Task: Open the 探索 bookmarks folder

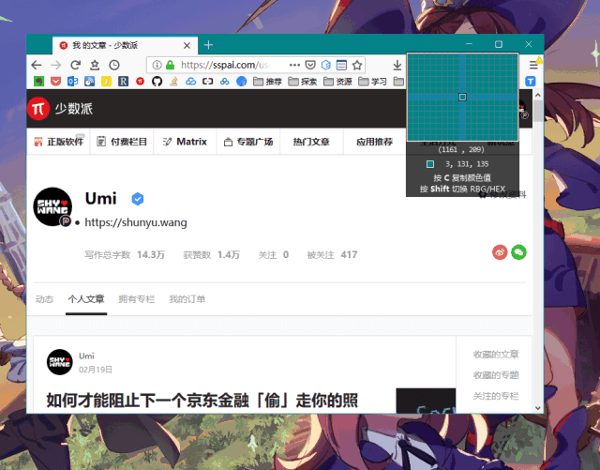Action: pyautogui.click(x=303, y=82)
